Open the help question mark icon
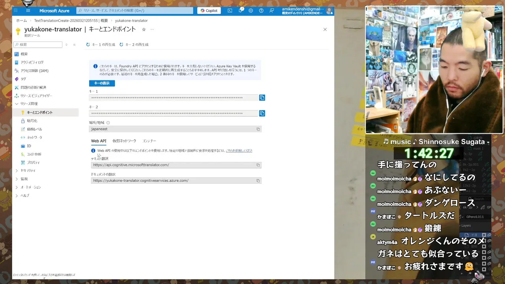 (x=261, y=11)
